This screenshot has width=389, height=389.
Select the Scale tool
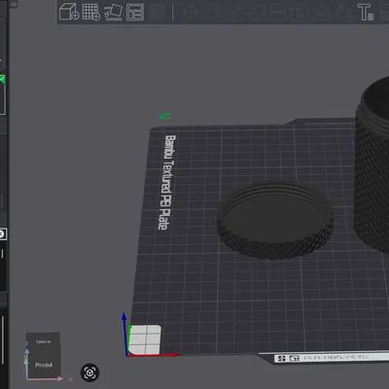tap(232, 13)
